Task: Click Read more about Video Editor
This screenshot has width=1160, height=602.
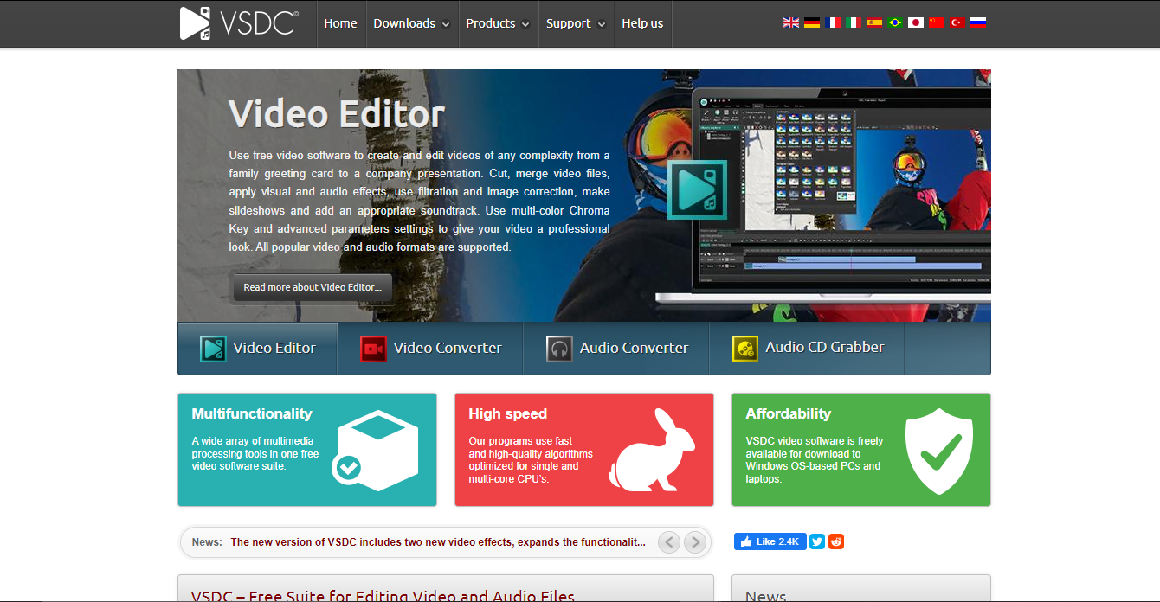Action: (313, 287)
